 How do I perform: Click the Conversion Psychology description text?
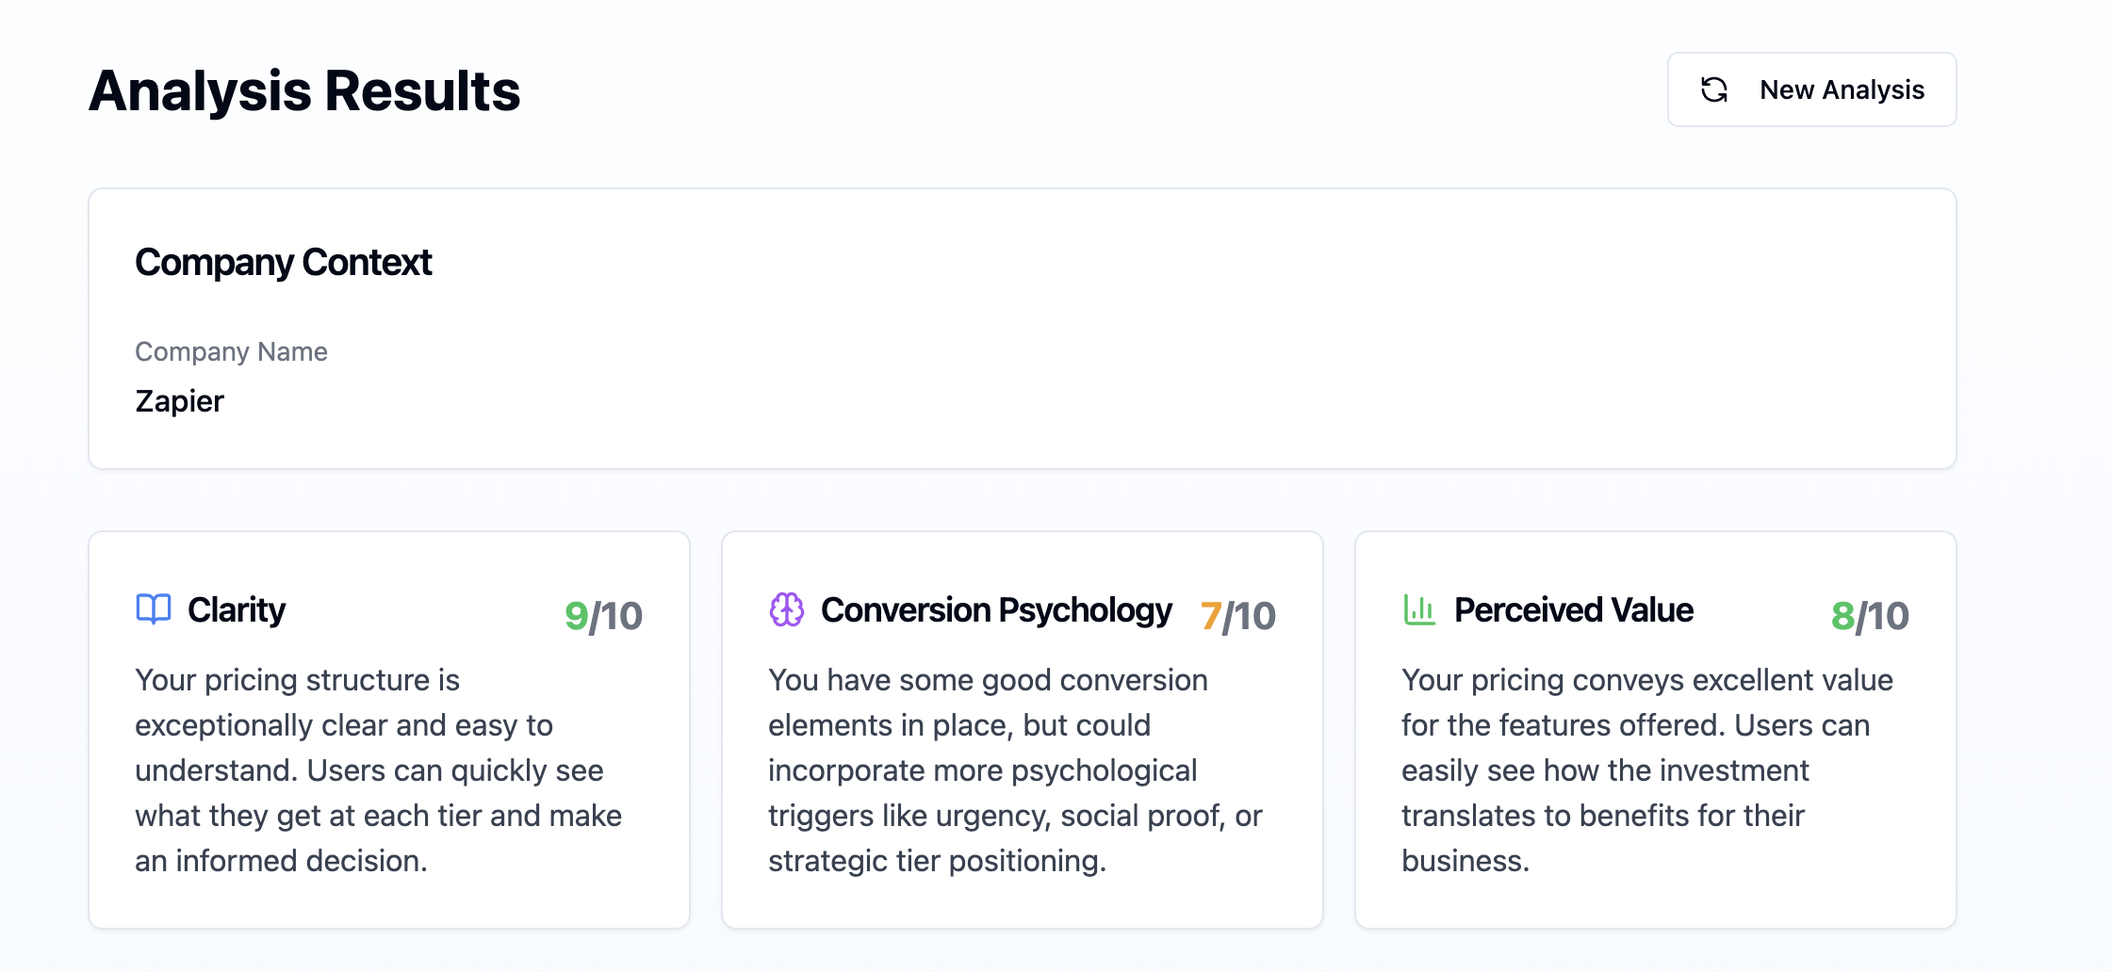click(x=1016, y=770)
